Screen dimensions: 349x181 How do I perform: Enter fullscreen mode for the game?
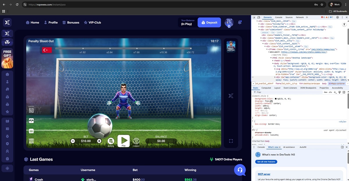[x=231, y=141]
